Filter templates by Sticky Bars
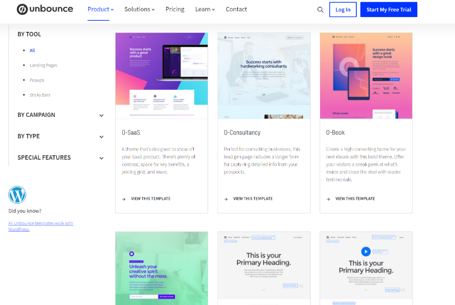 (x=40, y=95)
